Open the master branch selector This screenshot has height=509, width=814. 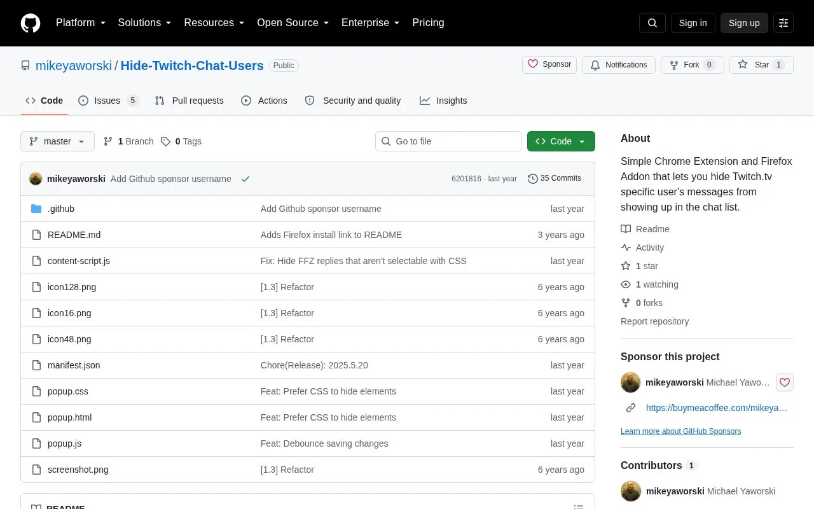point(57,141)
